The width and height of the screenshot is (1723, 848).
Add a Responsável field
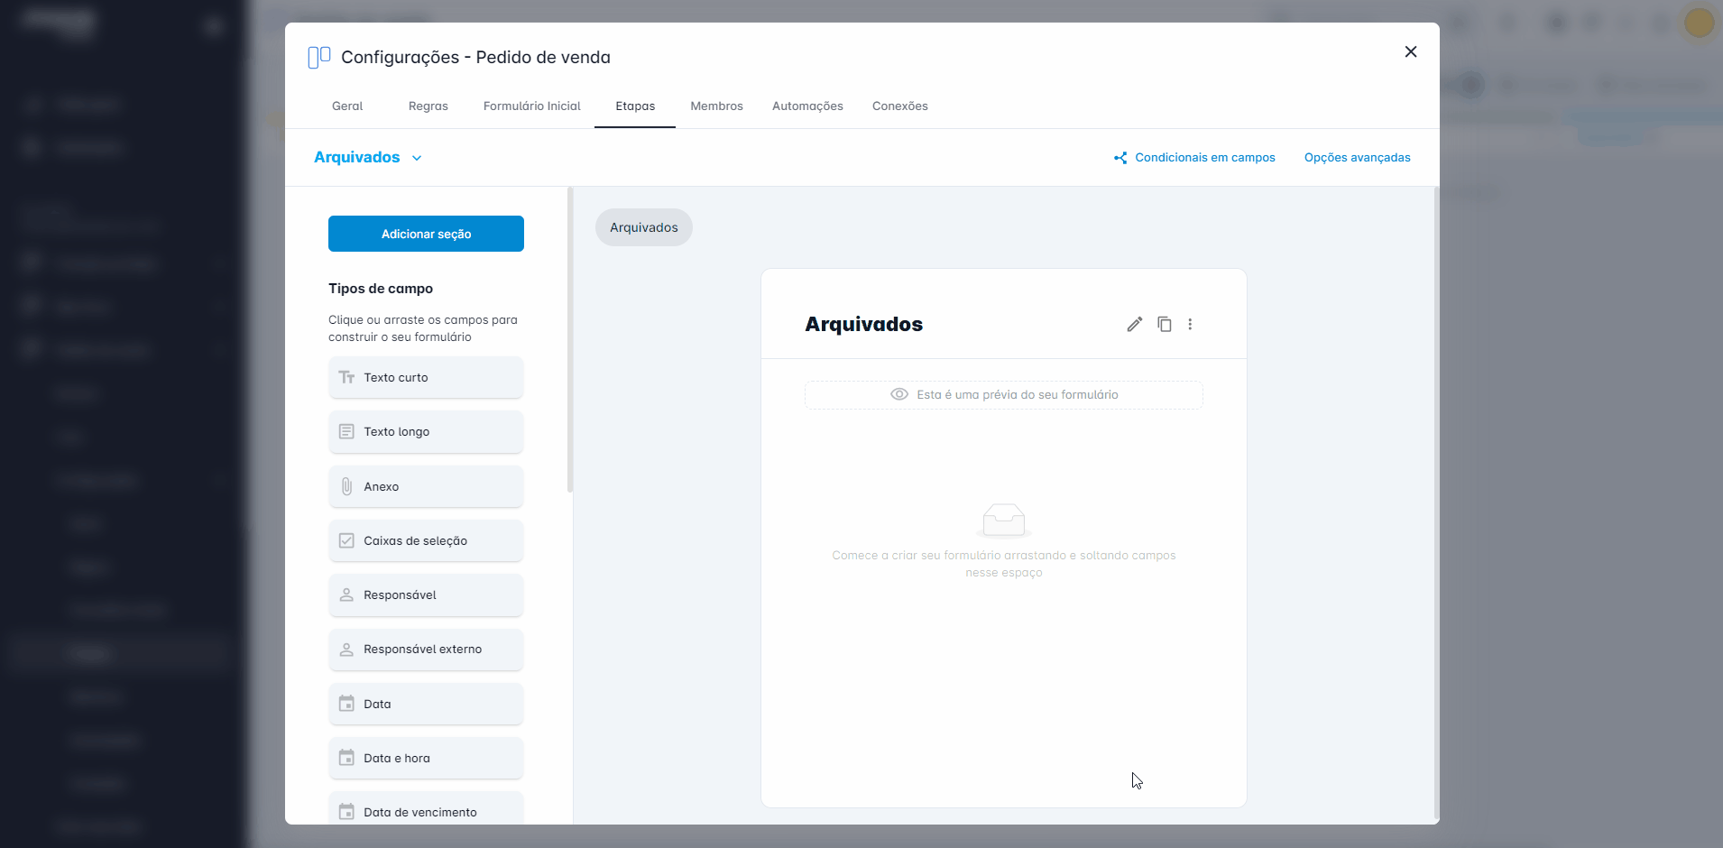click(426, 595)
